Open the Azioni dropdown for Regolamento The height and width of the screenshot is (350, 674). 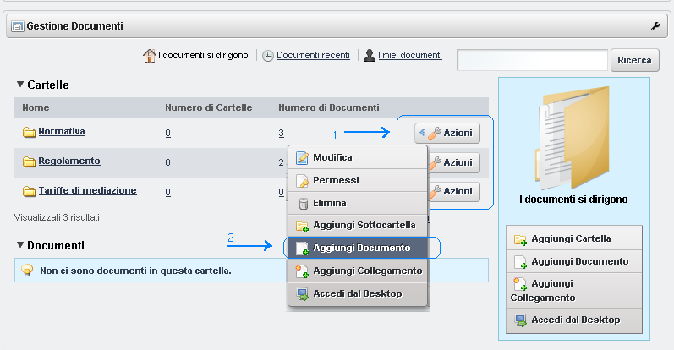pyautogui.click(x=456, y=162)
